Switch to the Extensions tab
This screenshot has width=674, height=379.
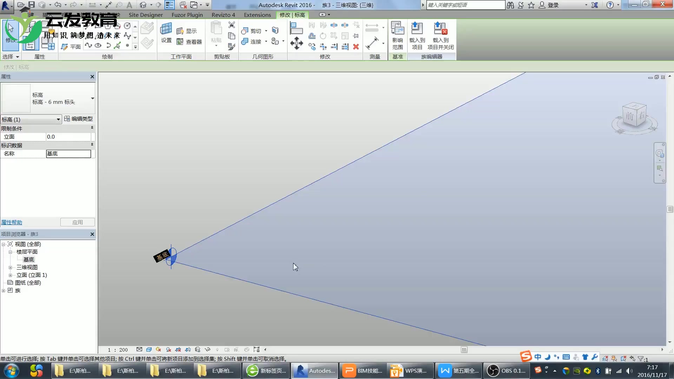pos(257,15)
